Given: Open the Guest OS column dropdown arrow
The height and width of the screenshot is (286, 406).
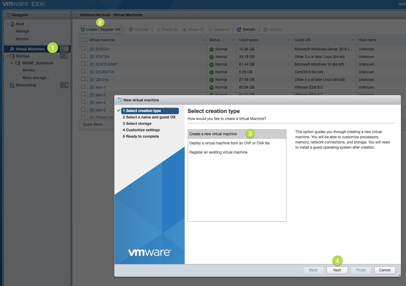Looking at the screenshot, I should coord(353,40).
